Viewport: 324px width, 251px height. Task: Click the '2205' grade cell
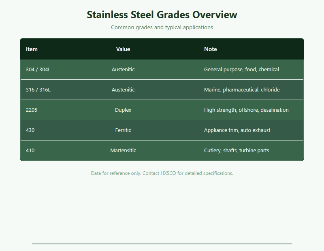[32, 110]
